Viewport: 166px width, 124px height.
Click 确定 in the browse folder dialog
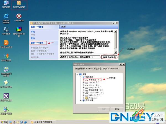pyautogui.click(x=103, y=109)
